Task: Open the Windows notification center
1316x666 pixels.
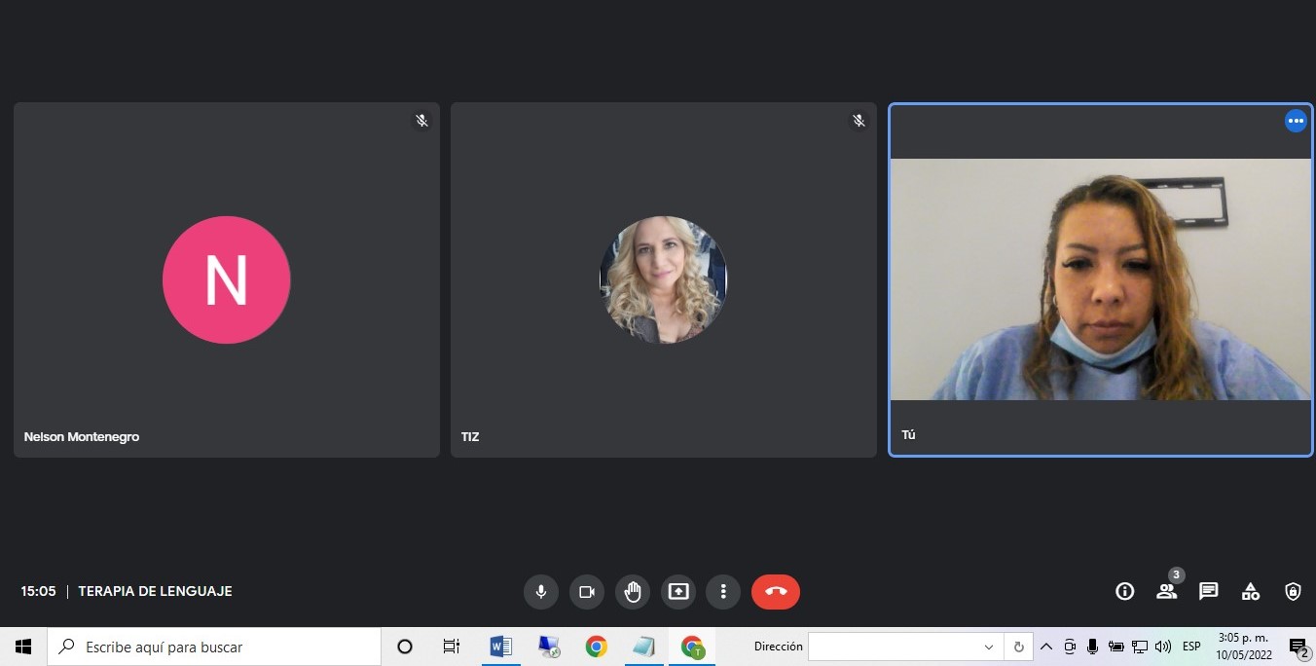Action: click(1298, 647)
